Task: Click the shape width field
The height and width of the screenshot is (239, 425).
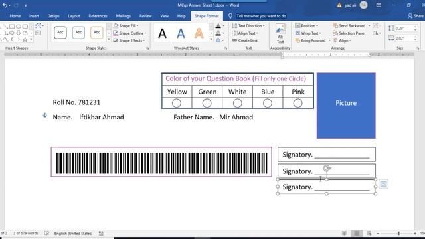Action: pos(404,39)
